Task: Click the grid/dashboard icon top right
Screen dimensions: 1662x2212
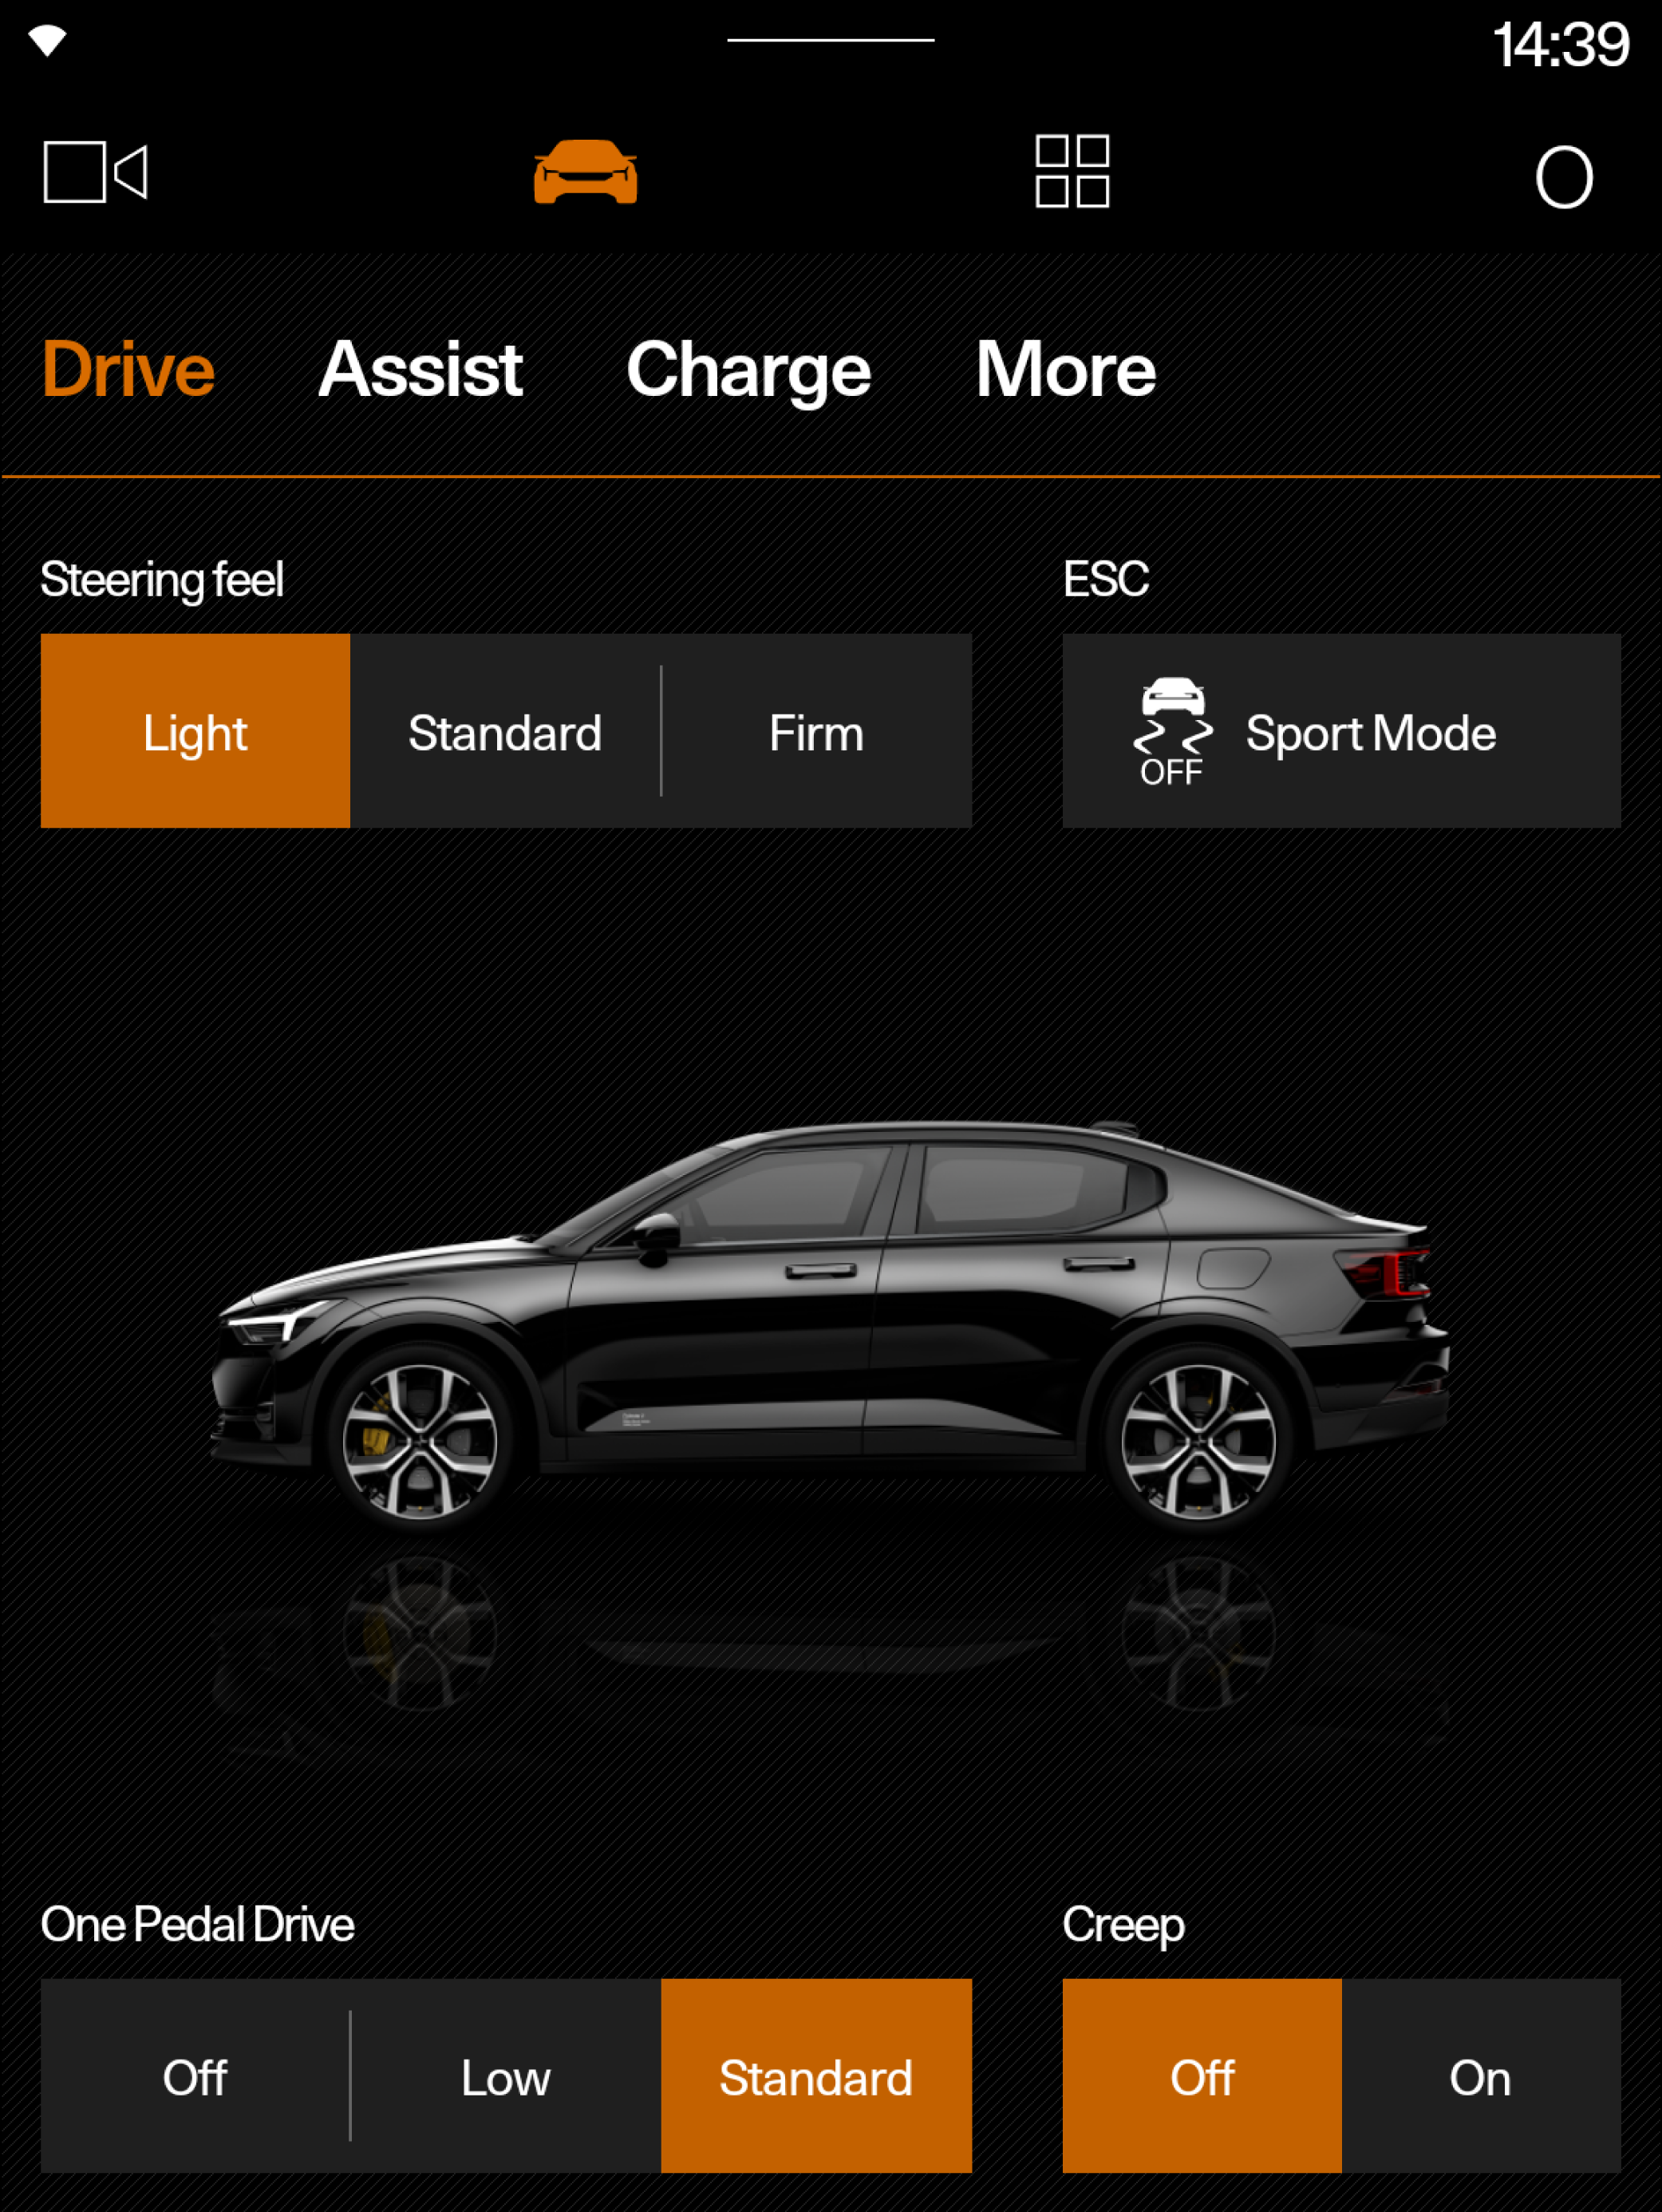Action: tap(1072, 173)
